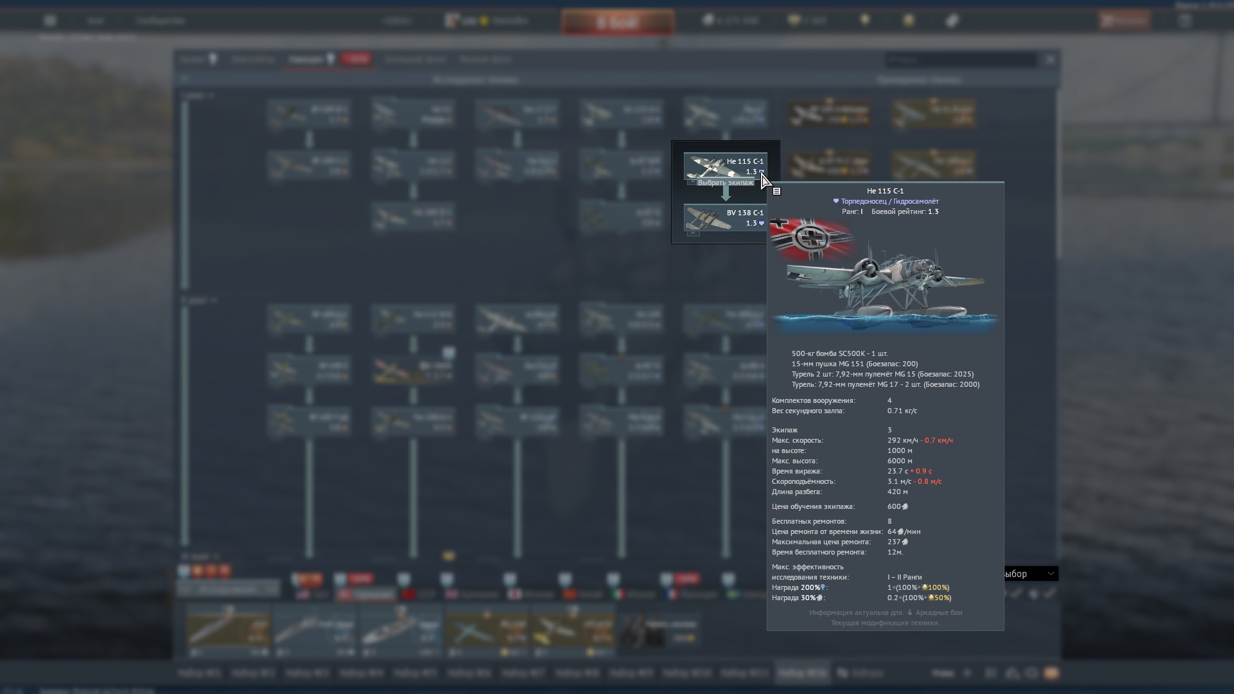Open the hamburger main menu icon
The width and height of the screenshot is (1234, 694).
[x=50, y=21]
